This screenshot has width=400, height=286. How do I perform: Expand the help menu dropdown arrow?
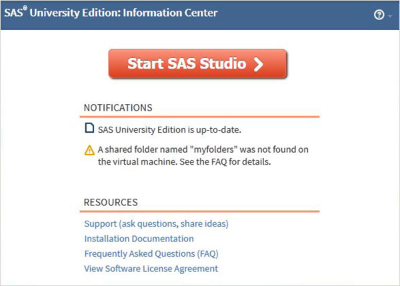pyautogui.click(x=389, y=15)
